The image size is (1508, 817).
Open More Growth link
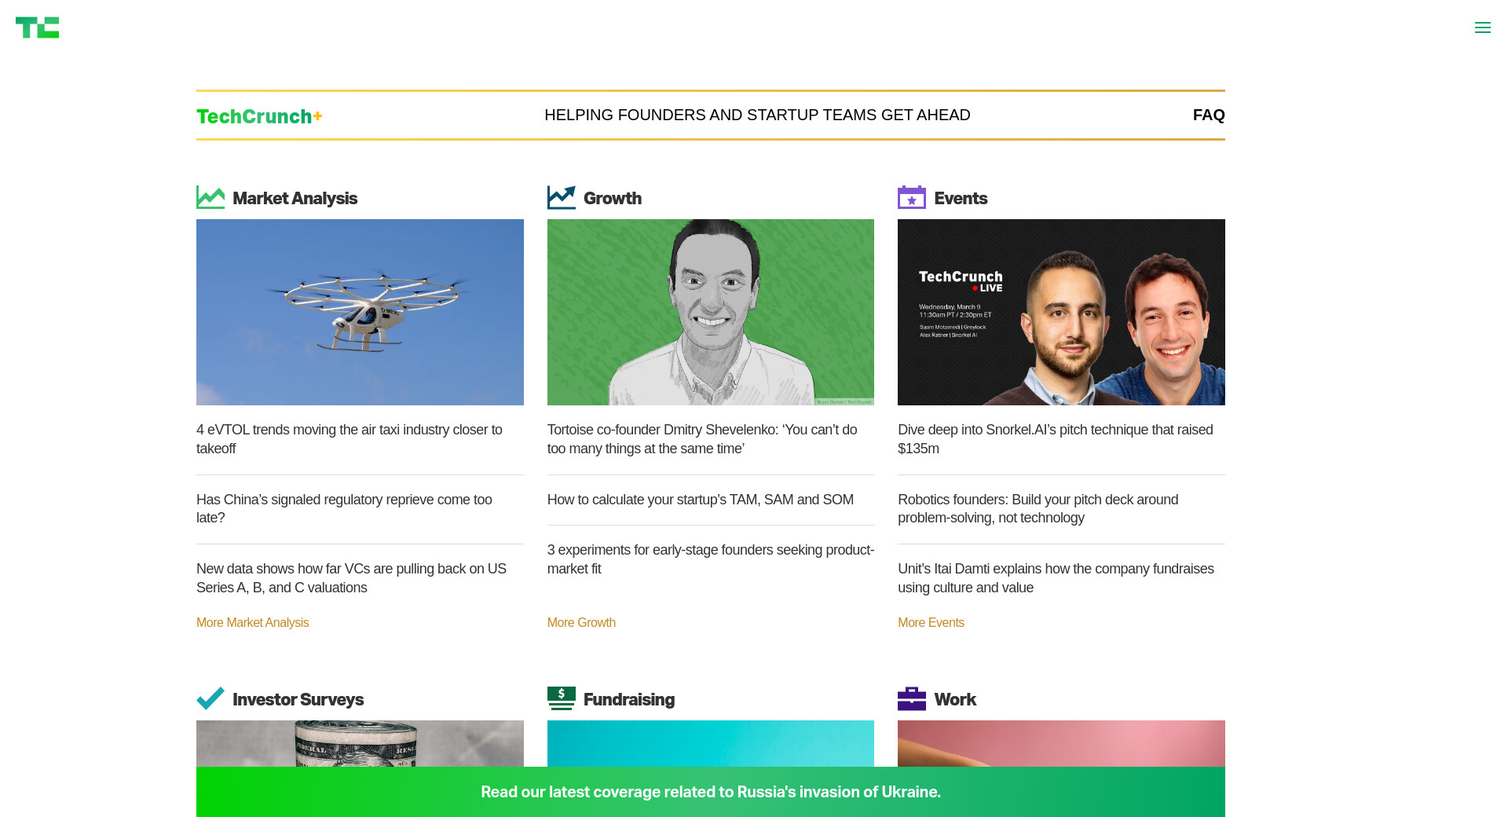click(581, 622)
